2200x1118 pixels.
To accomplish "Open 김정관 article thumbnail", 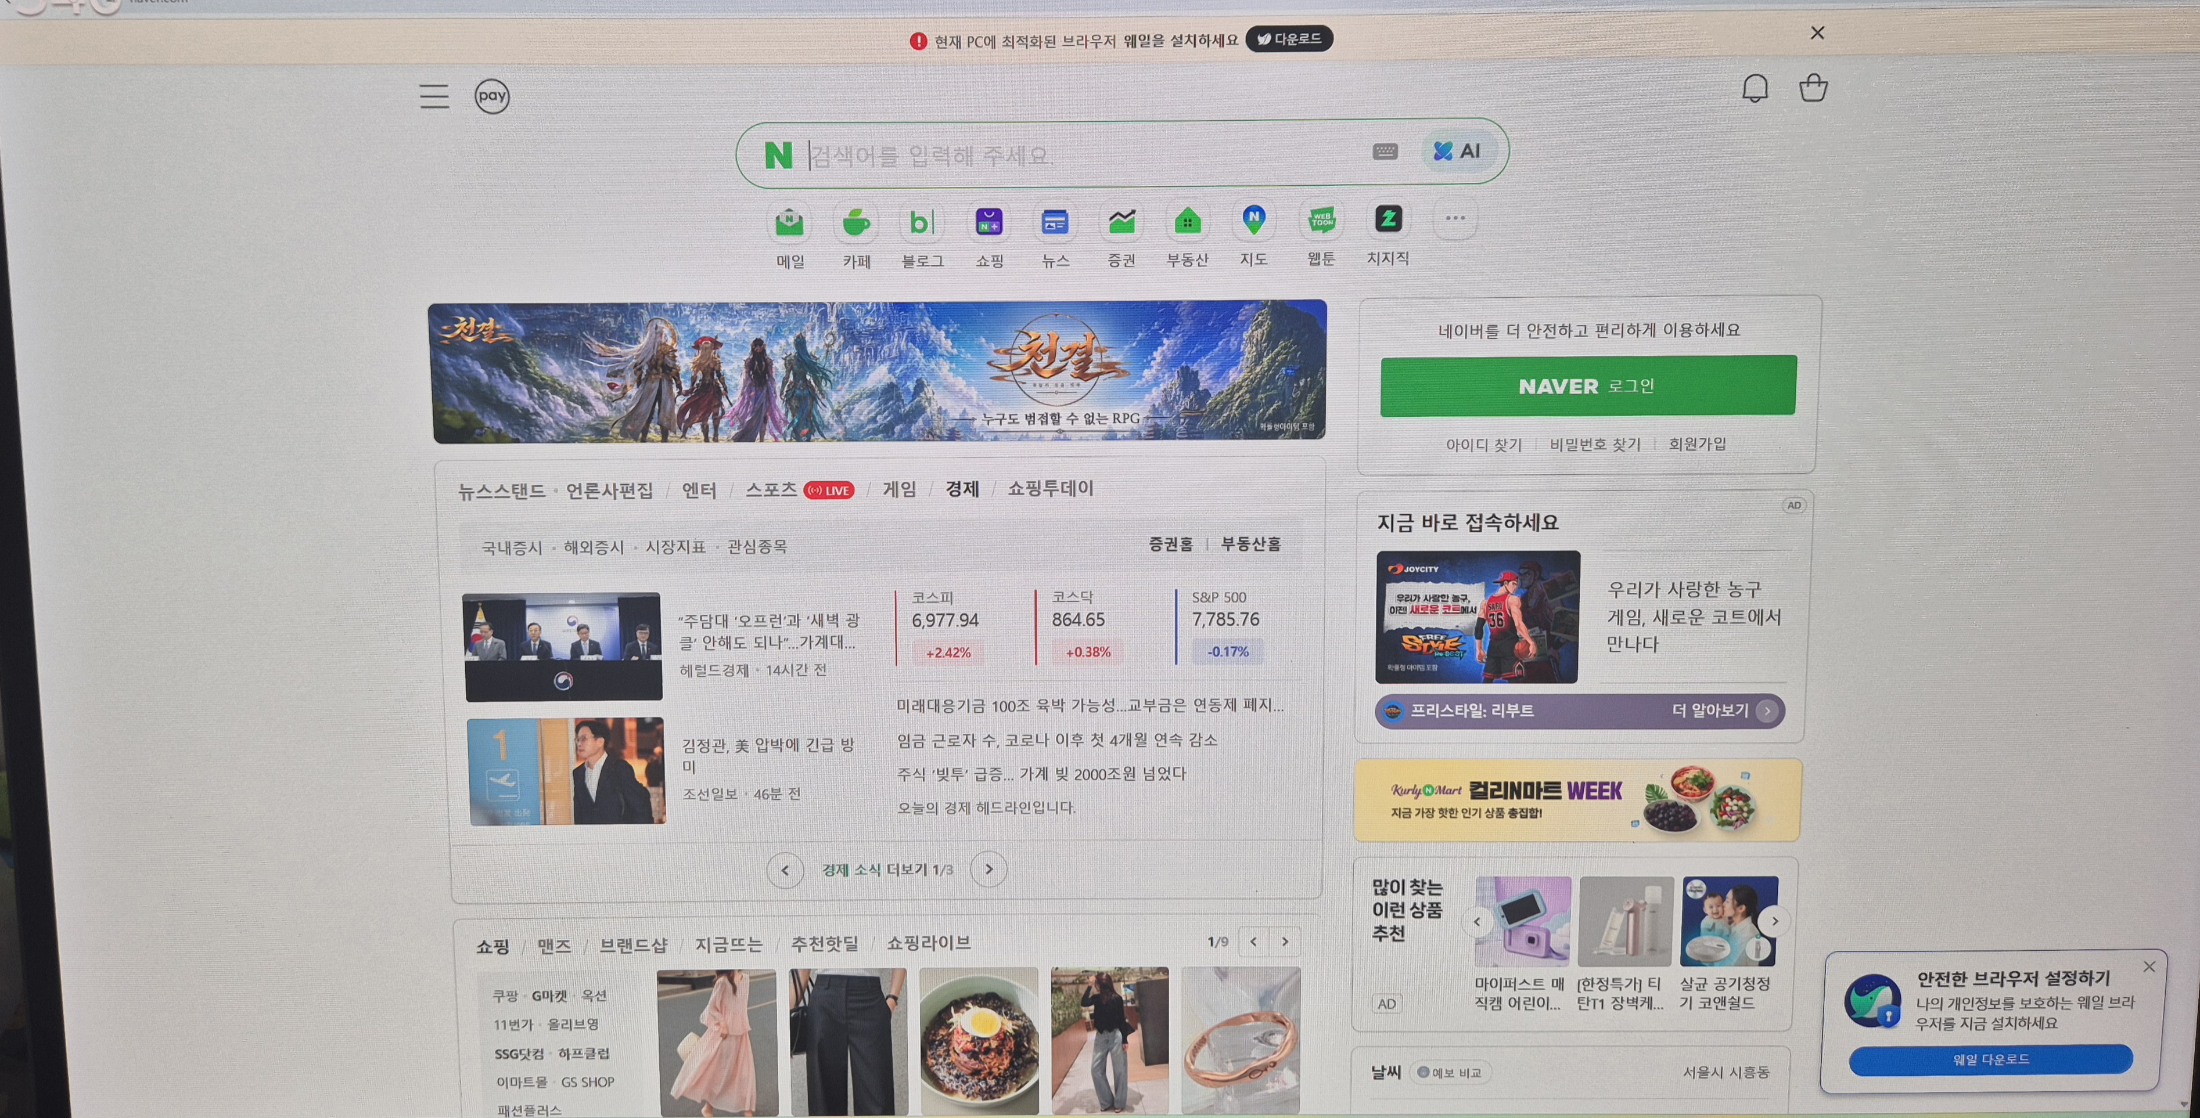I will pos(567,771).
